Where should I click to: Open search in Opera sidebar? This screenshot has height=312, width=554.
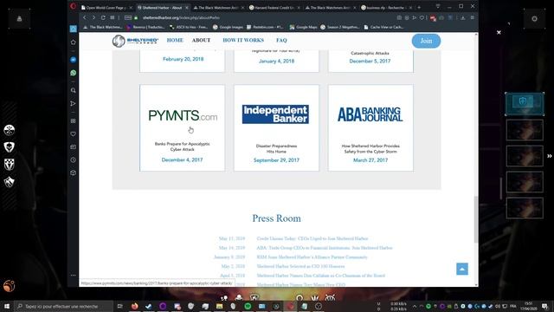[73, 90]
